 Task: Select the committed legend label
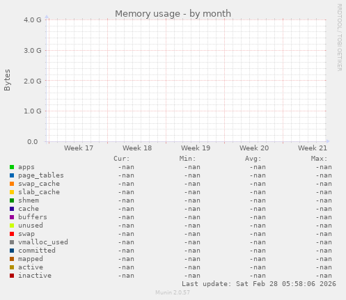click(x=37, y=251)
